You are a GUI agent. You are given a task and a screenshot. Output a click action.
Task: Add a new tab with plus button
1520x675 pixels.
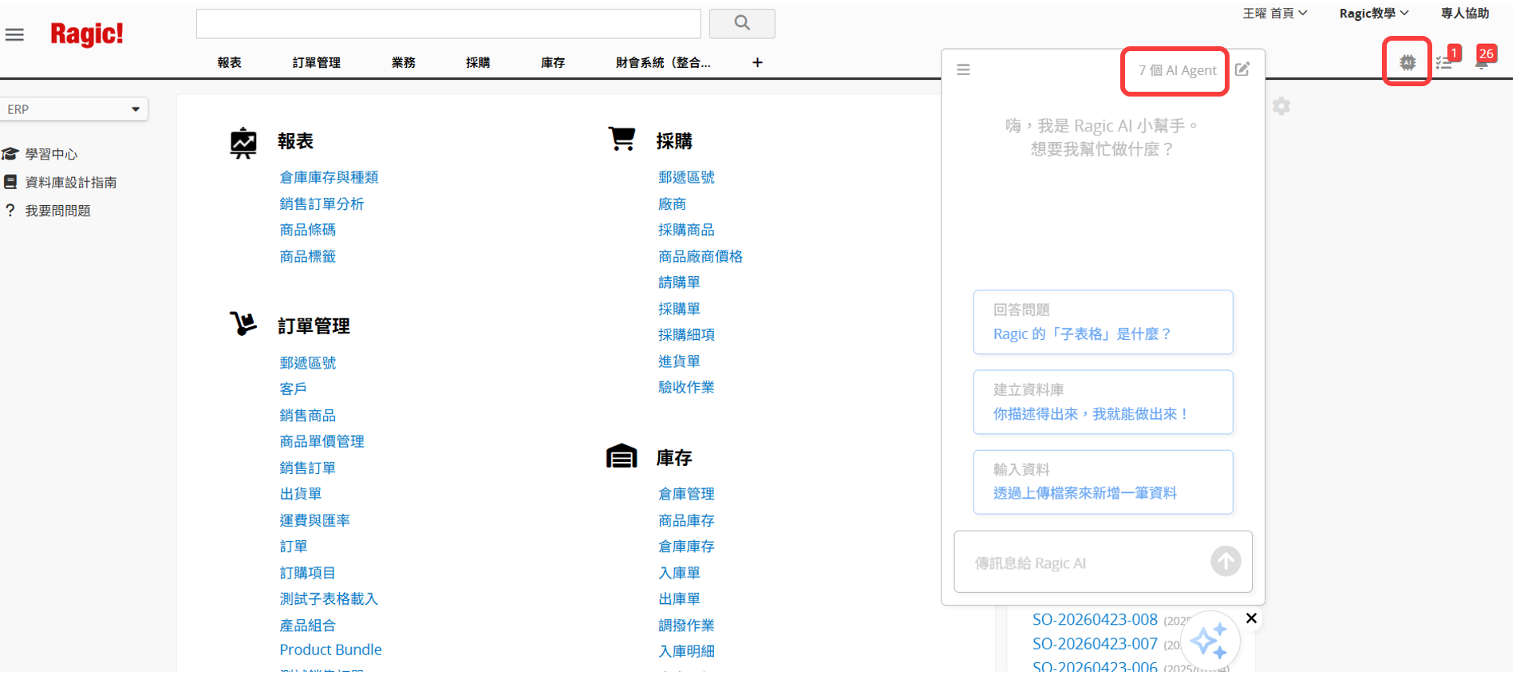(x=757, y=62)
